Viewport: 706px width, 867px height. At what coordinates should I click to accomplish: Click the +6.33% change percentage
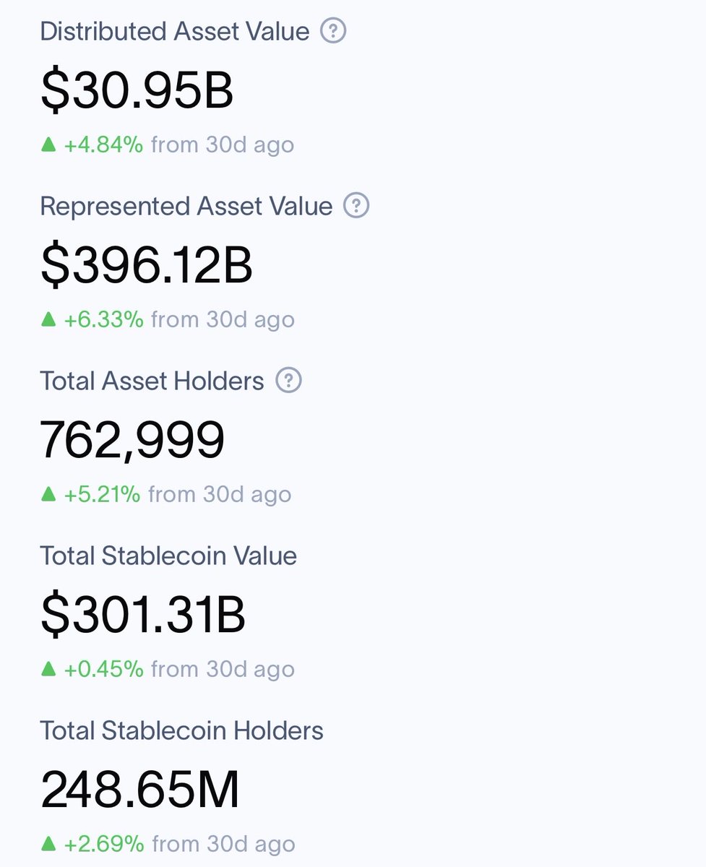[104, 319]
